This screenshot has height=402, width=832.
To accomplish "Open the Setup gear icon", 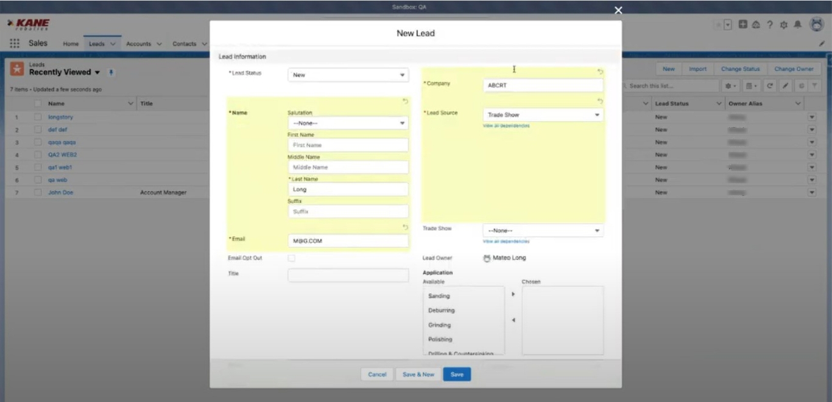I will (x=784, y=25).
